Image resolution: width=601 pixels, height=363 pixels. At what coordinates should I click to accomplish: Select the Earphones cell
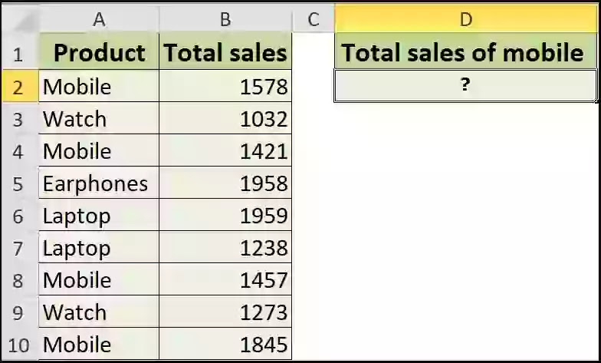(x=99, y=183)
